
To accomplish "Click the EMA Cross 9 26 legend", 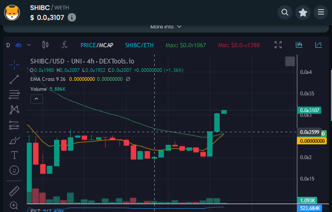I will point(48,79).
